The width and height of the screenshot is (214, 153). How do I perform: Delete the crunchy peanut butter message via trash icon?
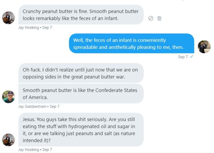[x=159, y=18]
